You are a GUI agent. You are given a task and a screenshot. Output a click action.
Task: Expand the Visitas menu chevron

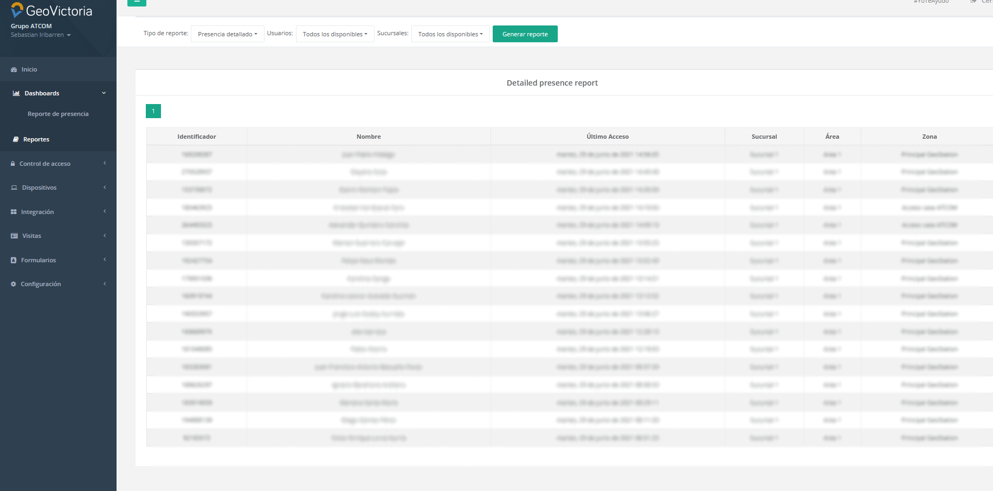pyautogui.click(x=105, y=236)
